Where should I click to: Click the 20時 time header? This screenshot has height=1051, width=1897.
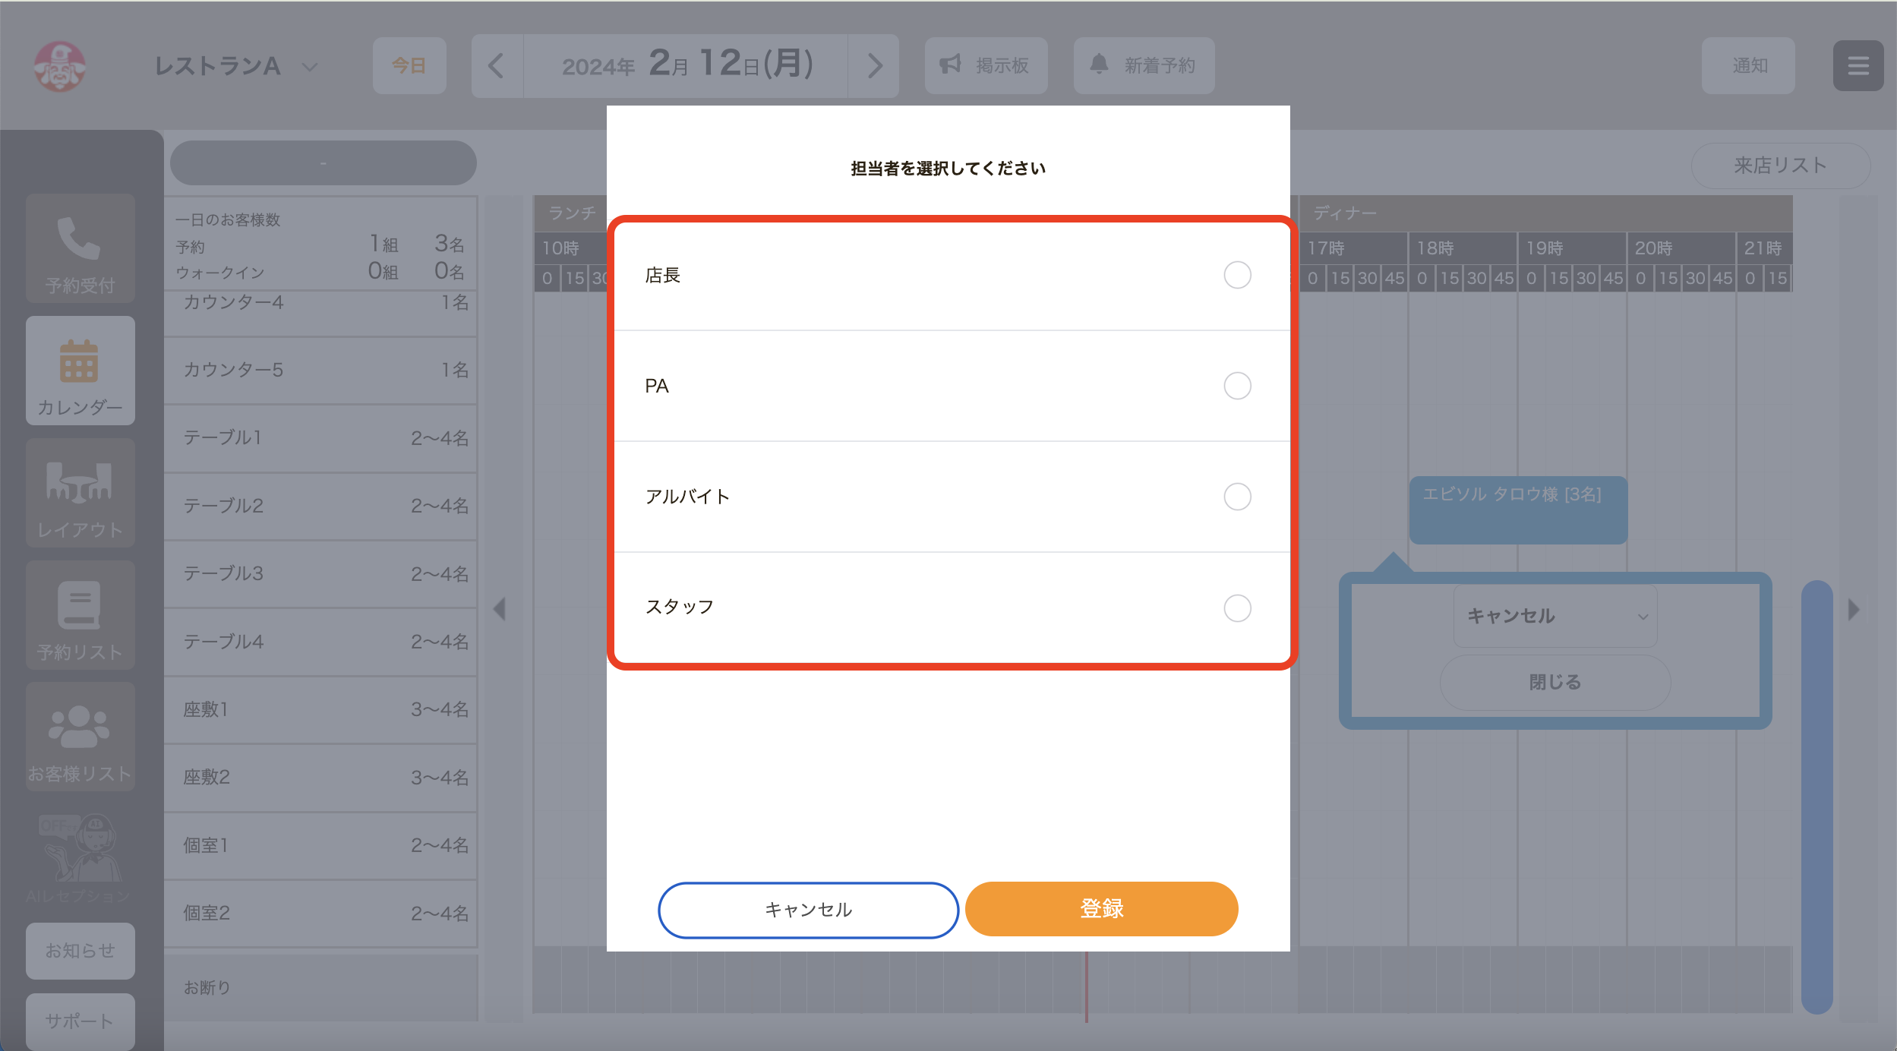[1681, 248]
